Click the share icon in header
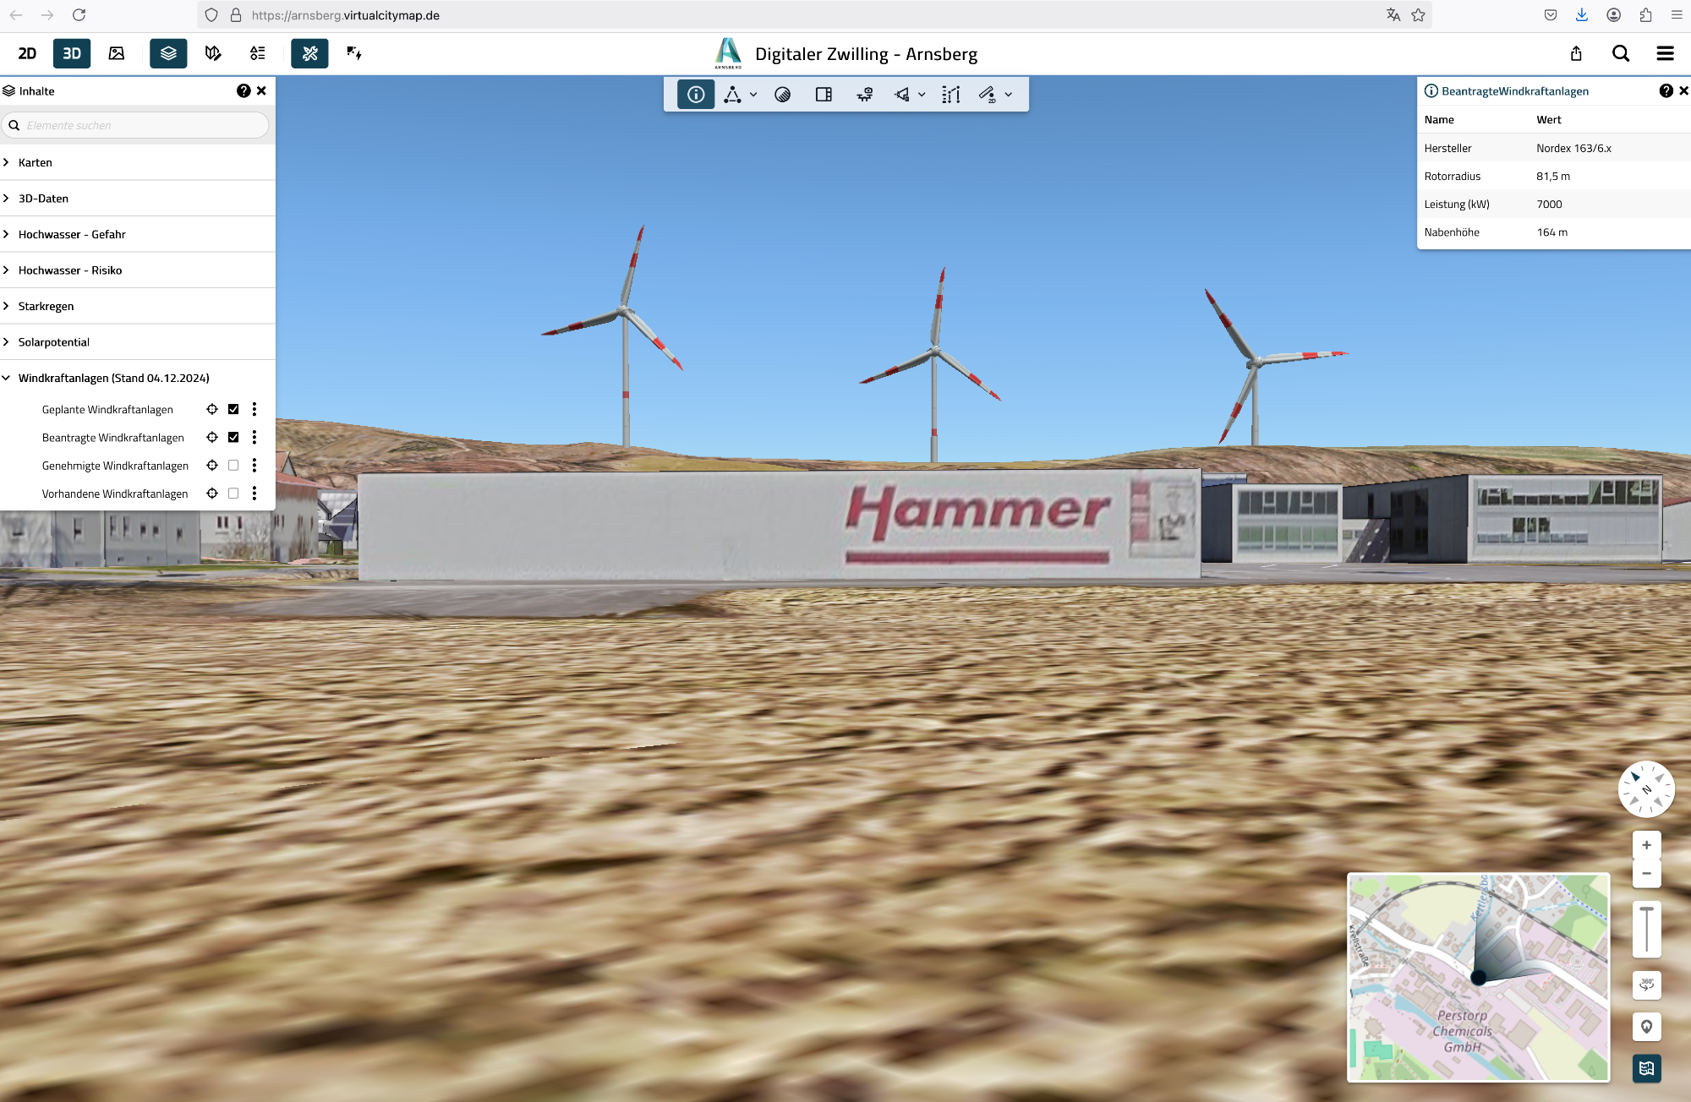The height and width of the screenshot is (1102, 1691). pos(1576,53)
